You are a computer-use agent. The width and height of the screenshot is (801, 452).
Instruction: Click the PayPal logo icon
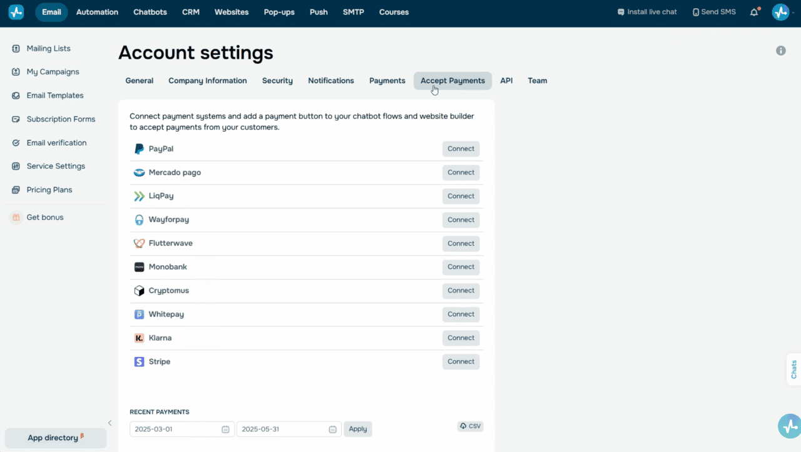tap(139, 149)
